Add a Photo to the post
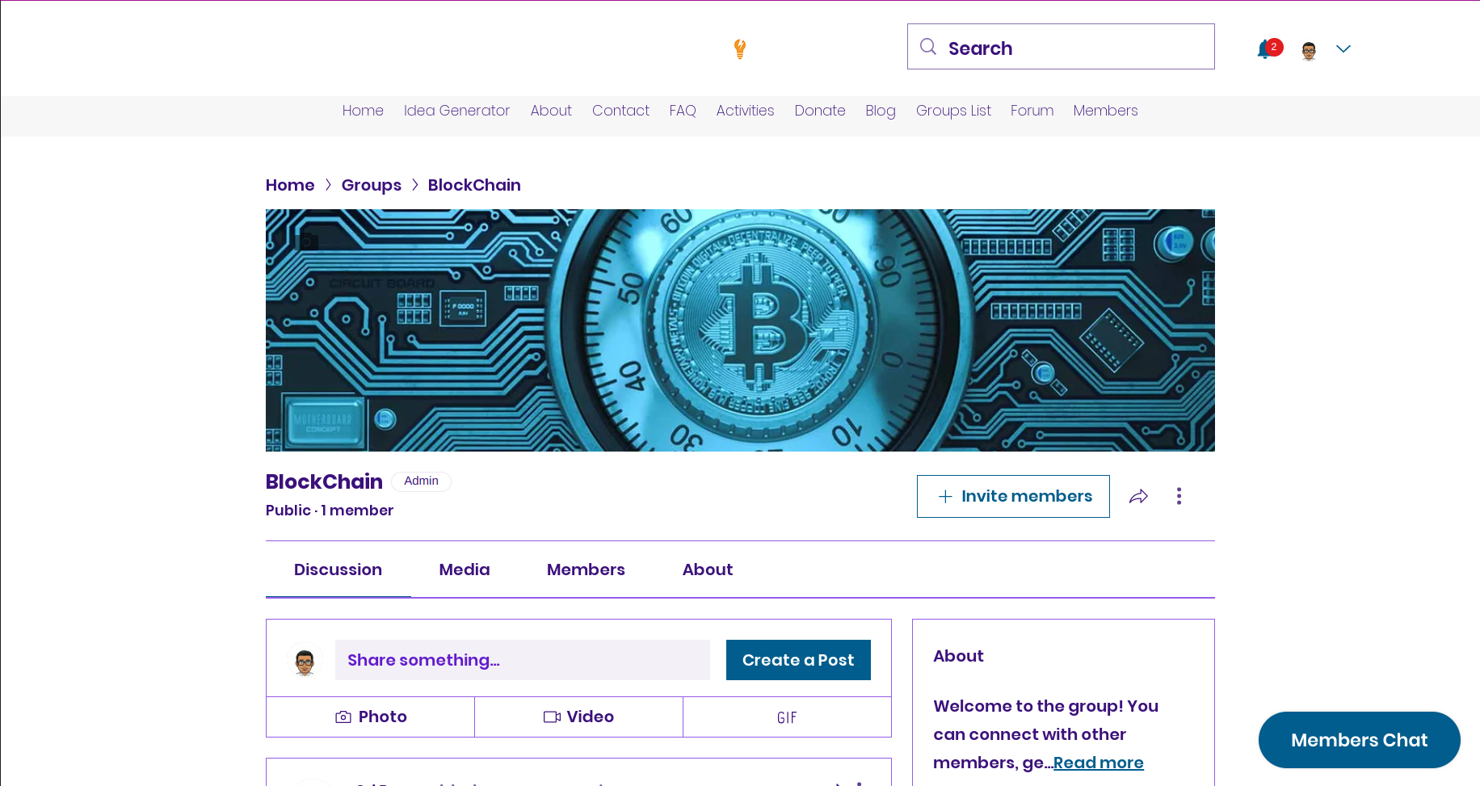This screenshot has height=786, width=1480. pos(370,717)
